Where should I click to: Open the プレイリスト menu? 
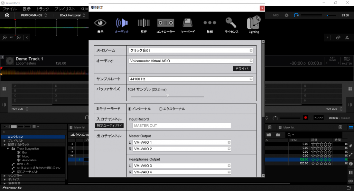click(65, 9)
